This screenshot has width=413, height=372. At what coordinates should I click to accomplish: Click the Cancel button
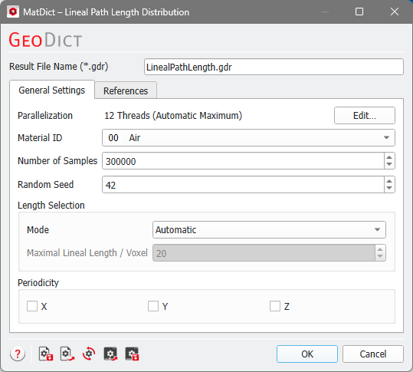[373, 354]
